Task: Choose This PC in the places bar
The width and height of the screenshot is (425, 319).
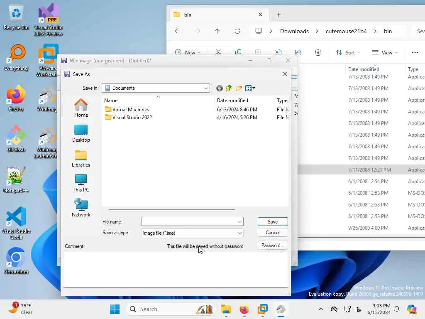Action: [81, 183]
